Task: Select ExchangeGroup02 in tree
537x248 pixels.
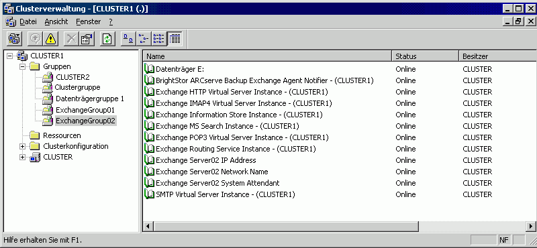Action: tap(86, 121)
